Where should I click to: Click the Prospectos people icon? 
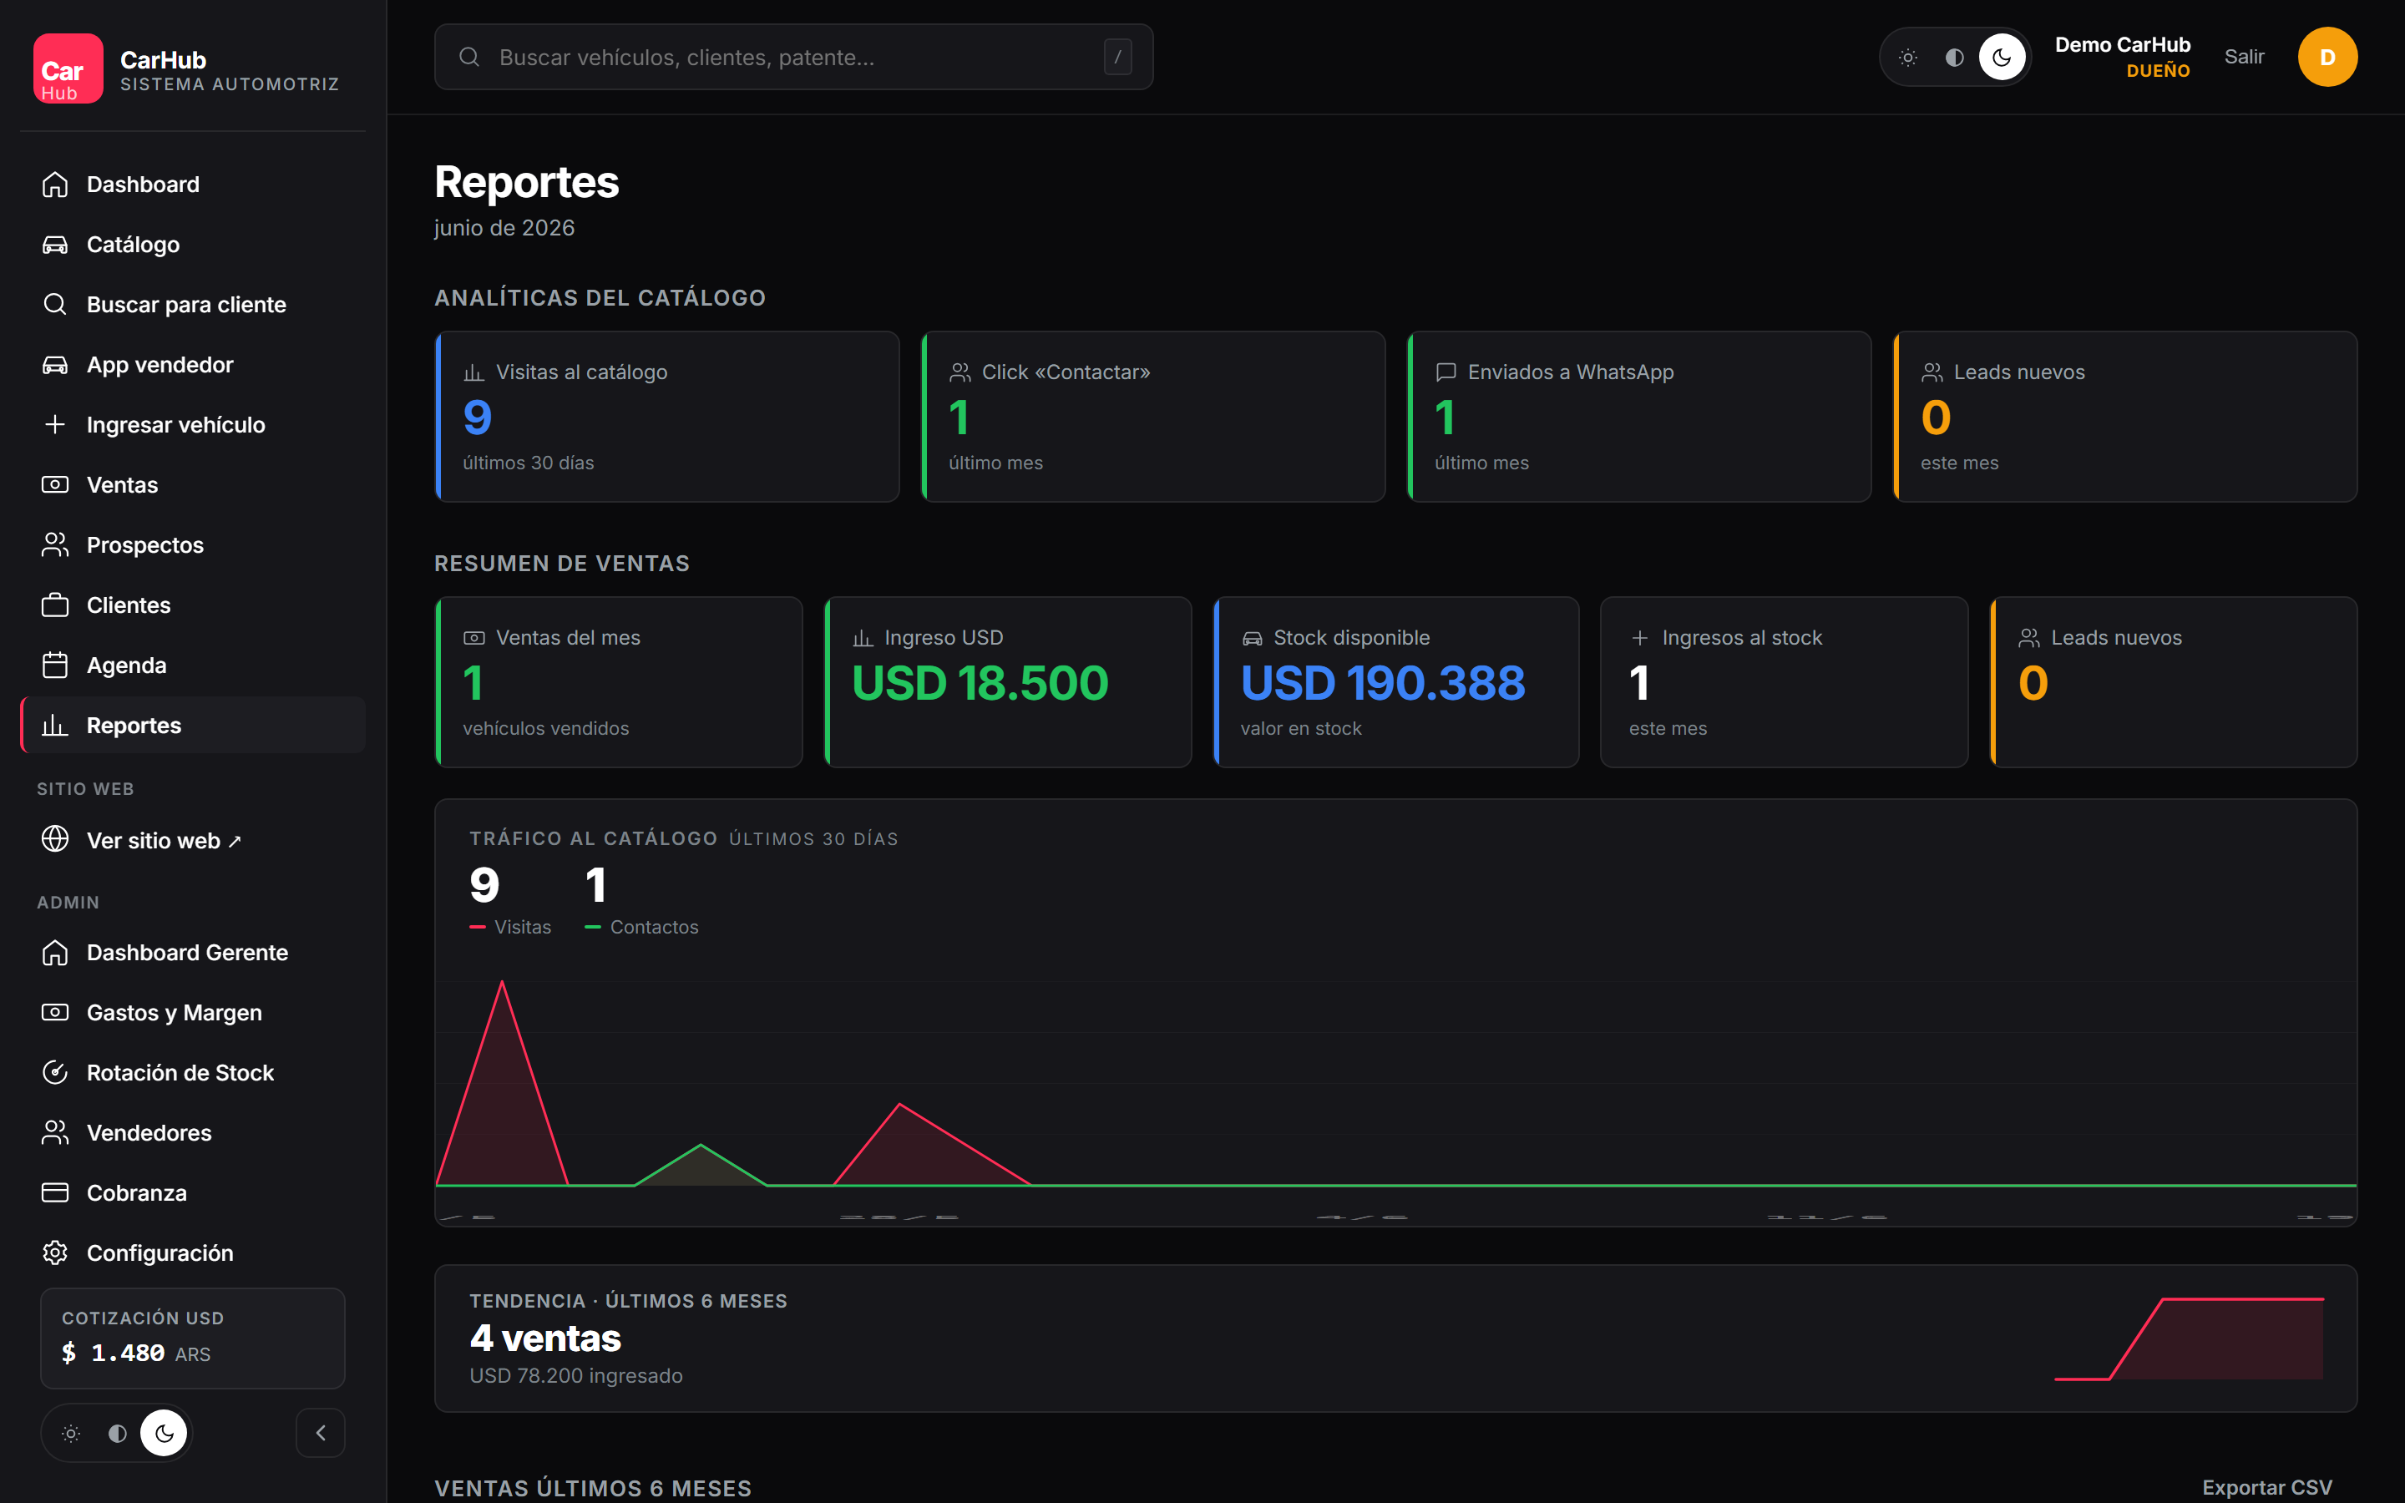click(x=54, y=544)
